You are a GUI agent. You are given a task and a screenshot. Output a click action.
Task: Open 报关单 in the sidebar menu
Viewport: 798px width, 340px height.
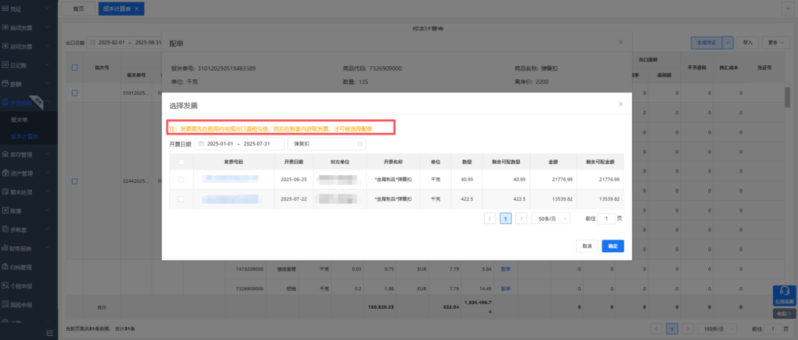click(20, 120)
